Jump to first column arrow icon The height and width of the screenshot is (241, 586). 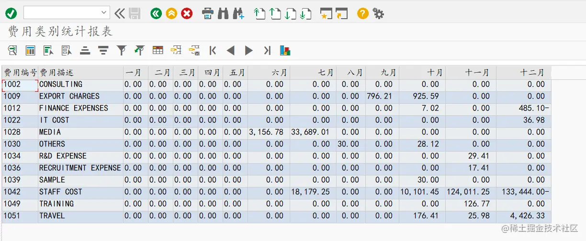213,50
